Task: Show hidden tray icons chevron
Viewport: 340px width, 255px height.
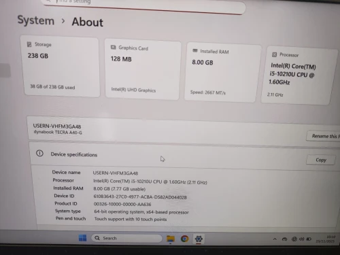Action: (275, 239)
